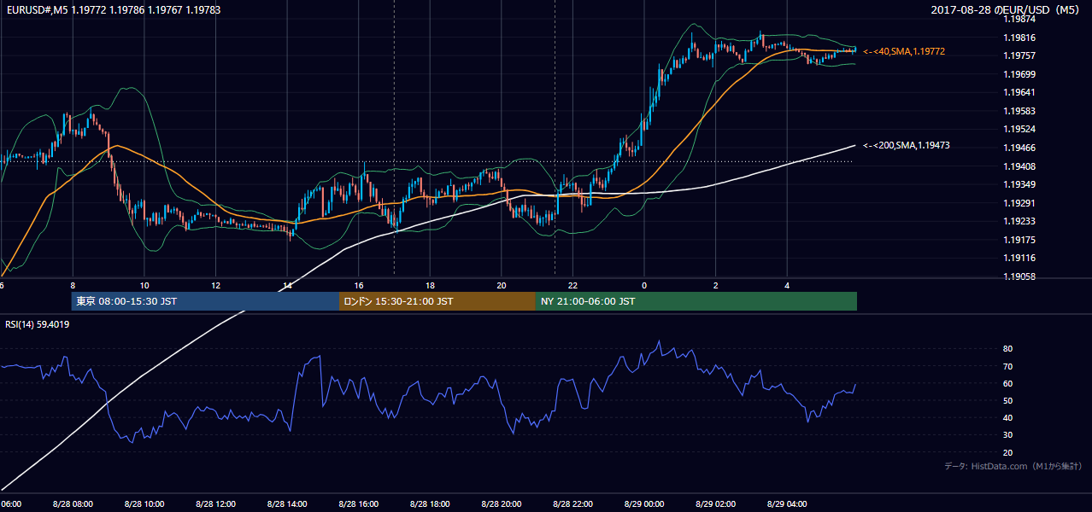The height and width of the screenshot is (512, 1092).
Task: Click the 8/28 18:00 time axis label
Action: pyautogui.click(x=430, y=503)
